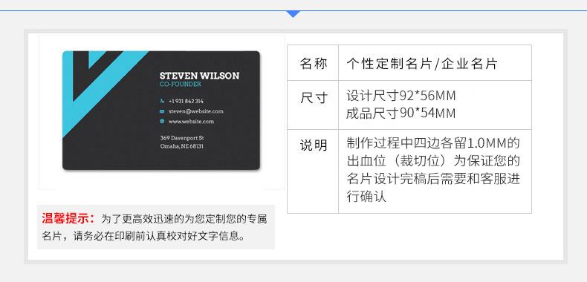Click the 尺寸 table header cell
587x282 pixels.
pos(313,105)
